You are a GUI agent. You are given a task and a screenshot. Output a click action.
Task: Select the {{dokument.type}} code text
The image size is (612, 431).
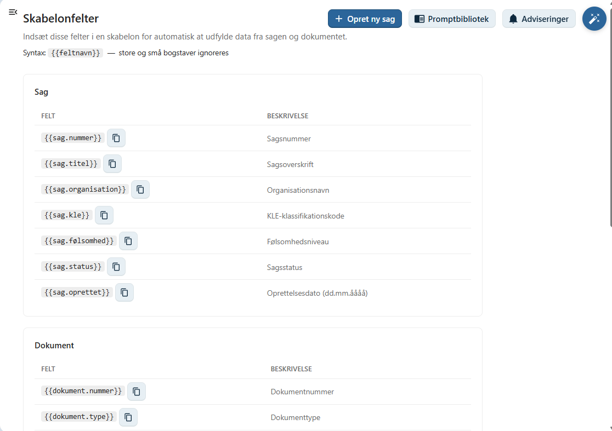(79, 417)
